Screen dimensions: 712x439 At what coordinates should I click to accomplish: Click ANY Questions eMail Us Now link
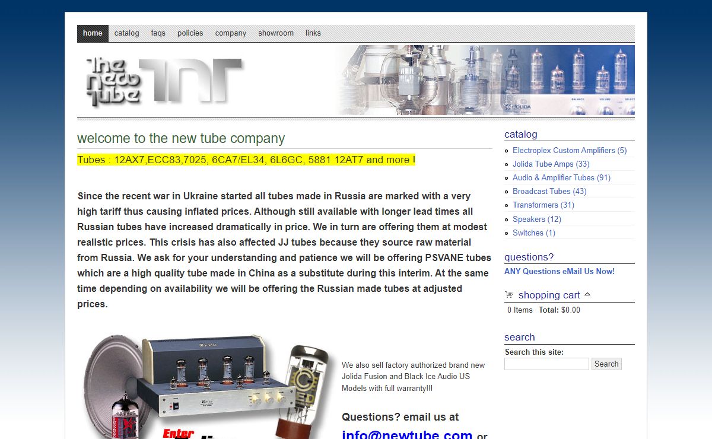tap(560, 272)
